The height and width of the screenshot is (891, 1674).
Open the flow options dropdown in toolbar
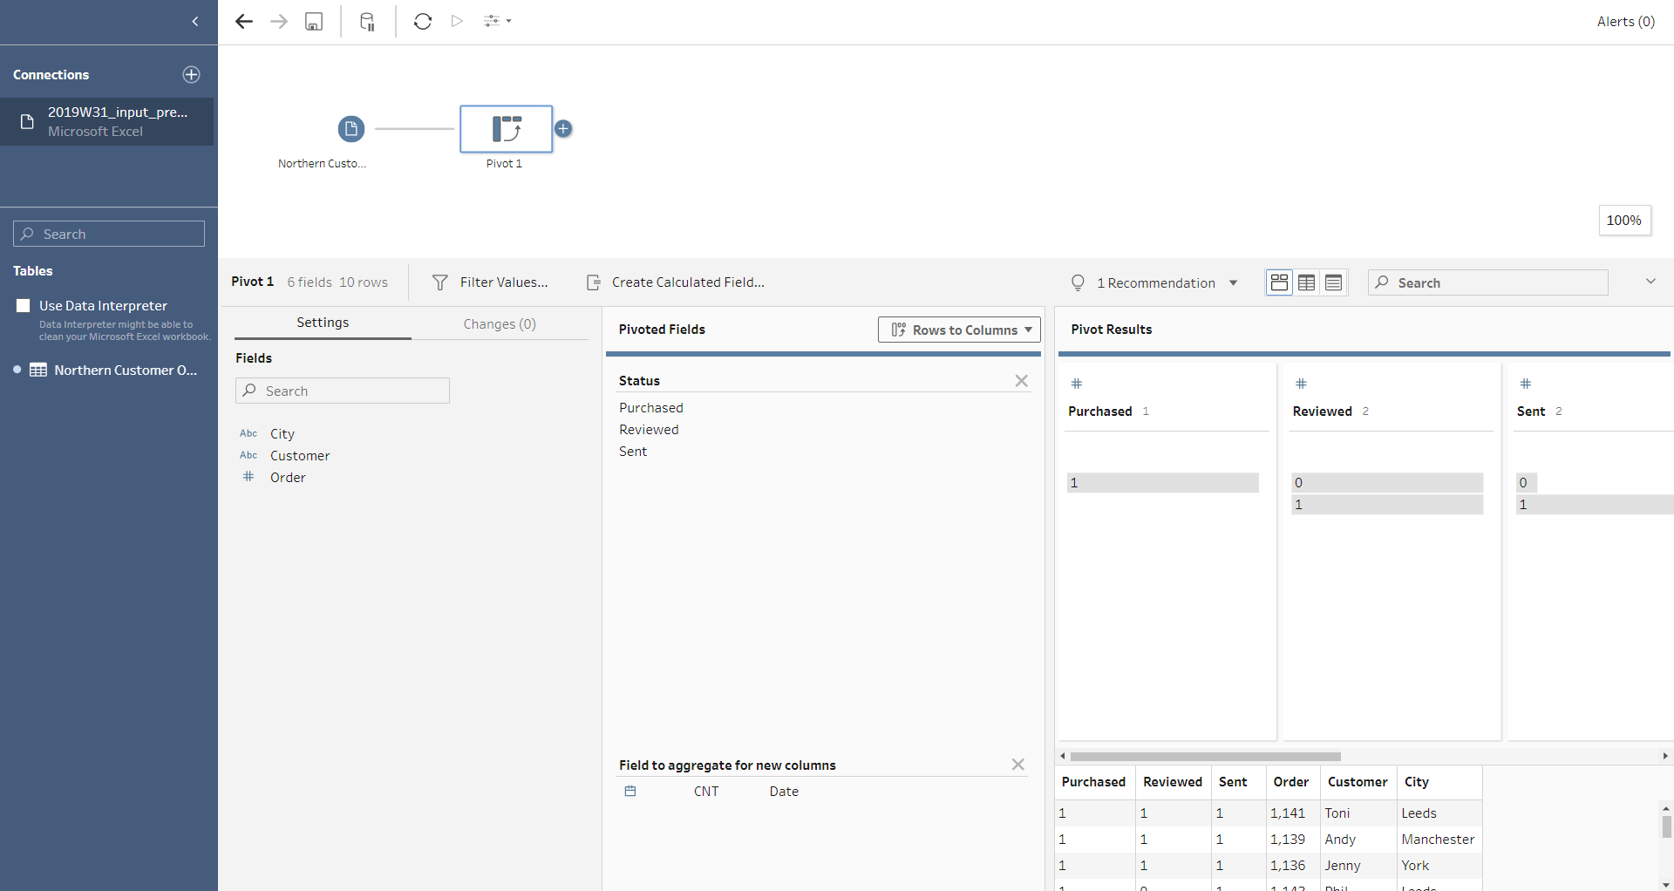(x=498, y=22)
